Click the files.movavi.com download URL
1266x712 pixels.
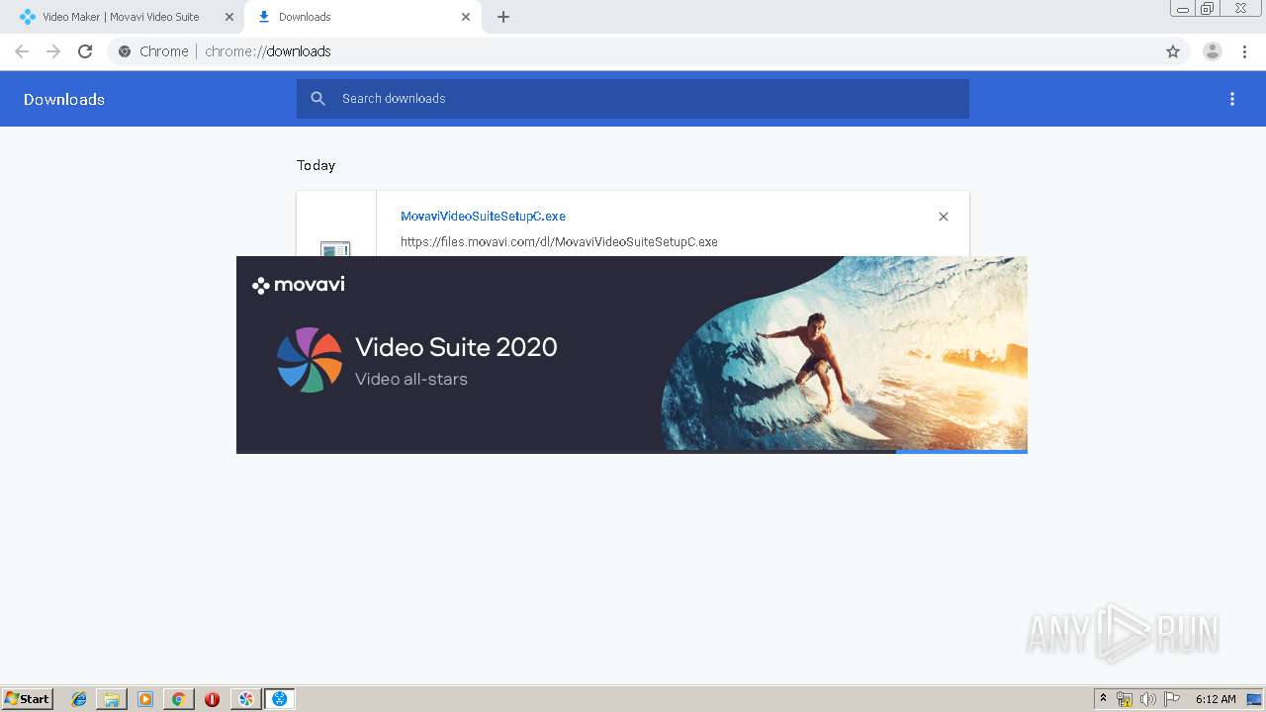pyautogui.click(x=559, y=242)
